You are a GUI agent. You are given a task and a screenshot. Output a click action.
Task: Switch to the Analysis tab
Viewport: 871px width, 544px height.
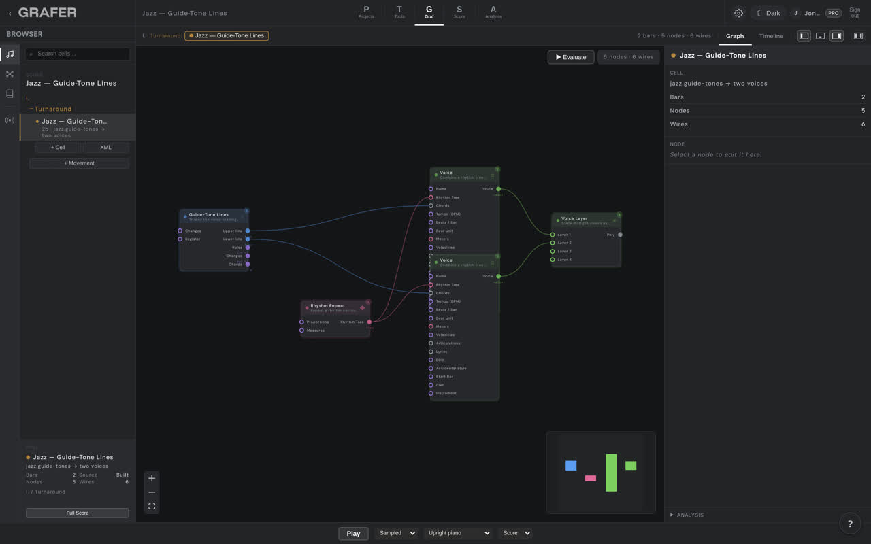point(493,12)
